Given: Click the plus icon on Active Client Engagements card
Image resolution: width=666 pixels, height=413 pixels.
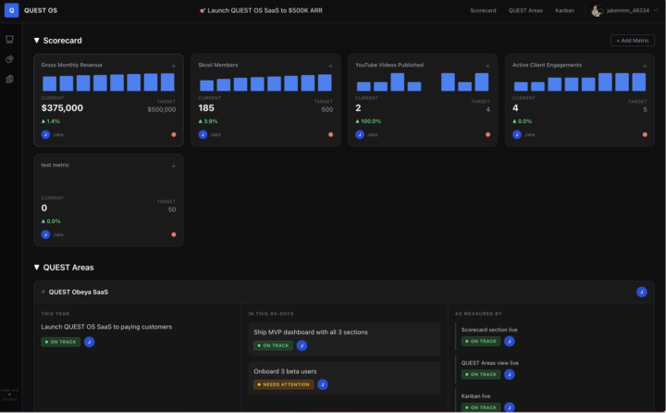Looking at the screenshot, I should [645, 66].
